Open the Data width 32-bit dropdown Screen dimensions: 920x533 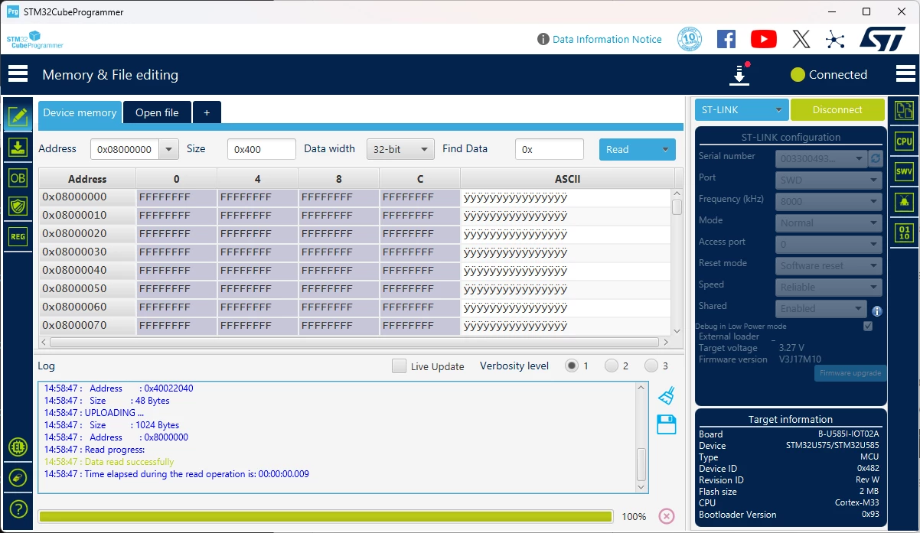click(400, 149)
